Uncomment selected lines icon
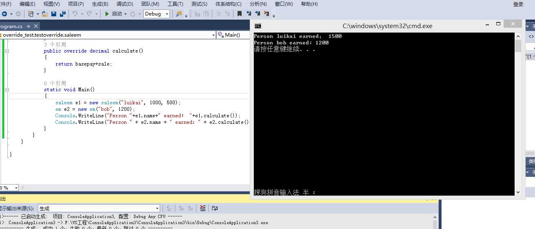Viewport: 535px width, 229px height. tap(227, 14)
